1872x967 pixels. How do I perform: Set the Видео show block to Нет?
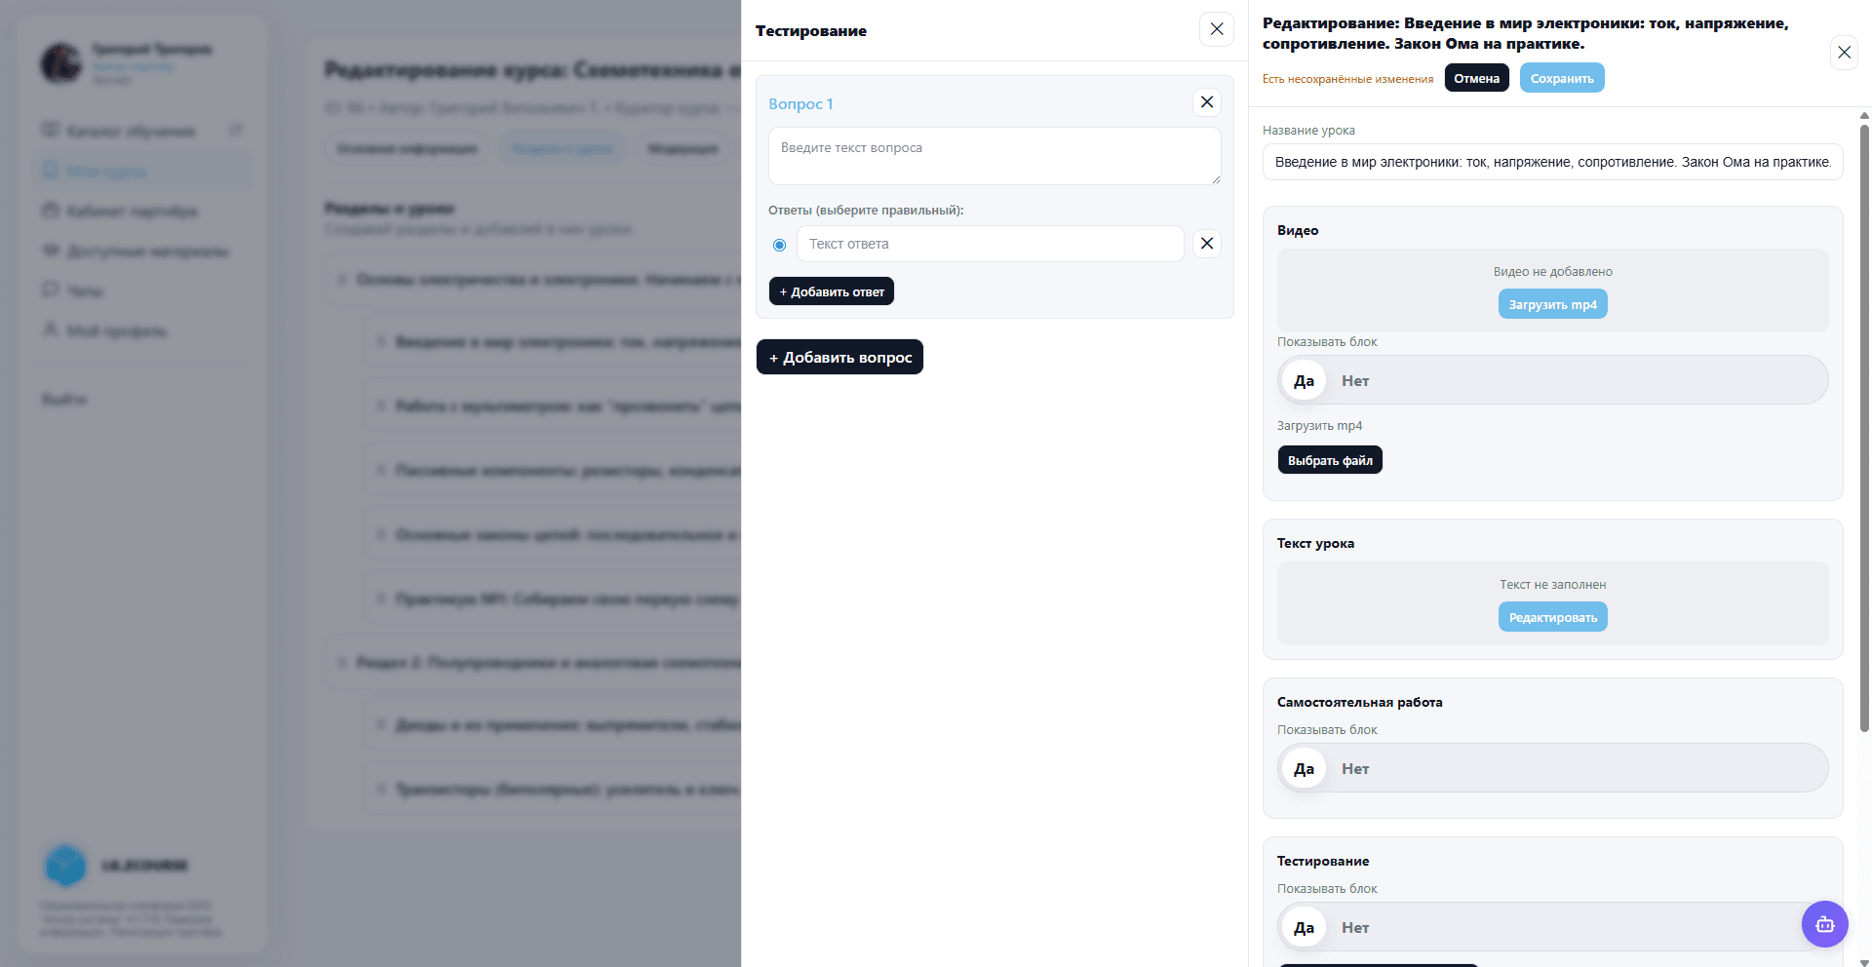(1354, 381)
